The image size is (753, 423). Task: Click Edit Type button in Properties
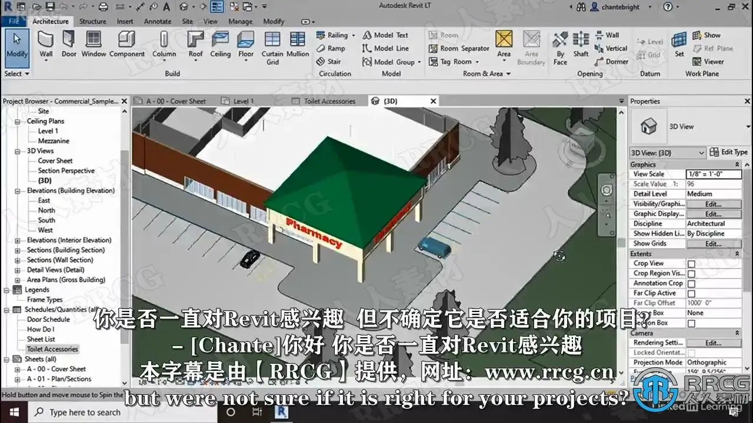click(x=728, y=152)
